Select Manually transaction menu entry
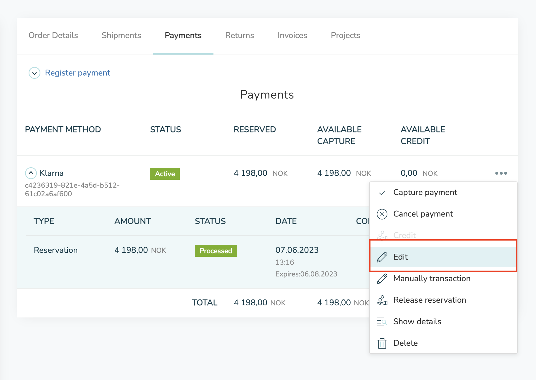This screenshot has width=536, height=380. tap(443, 279)
